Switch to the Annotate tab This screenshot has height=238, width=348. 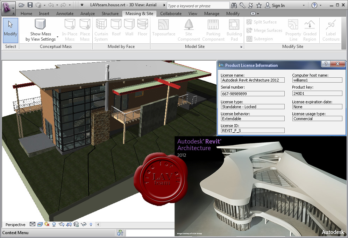[65, 14]
